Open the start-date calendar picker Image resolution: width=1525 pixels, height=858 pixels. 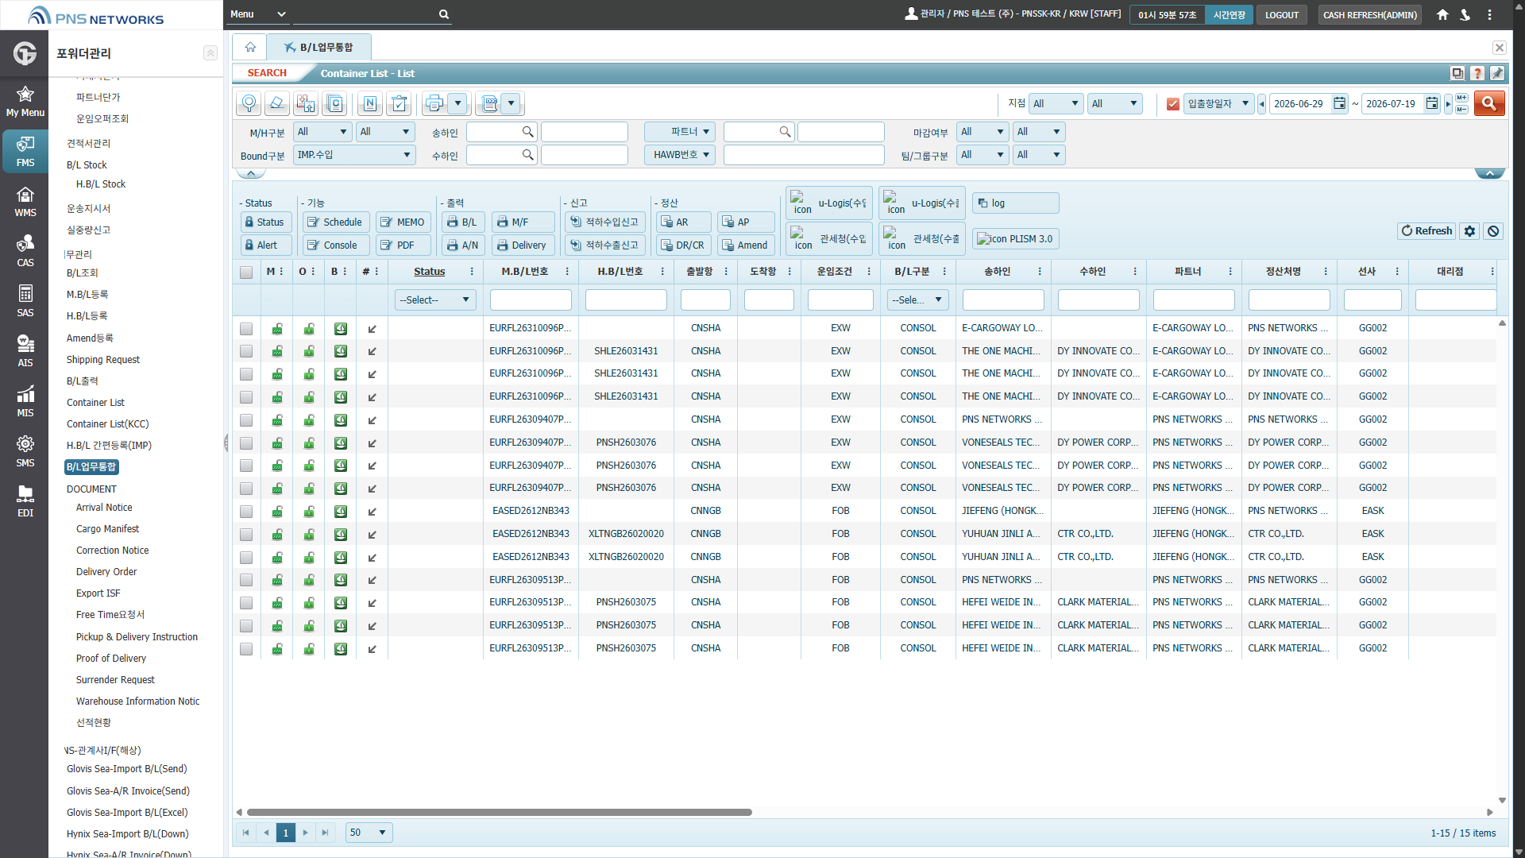coord(1340,103)
